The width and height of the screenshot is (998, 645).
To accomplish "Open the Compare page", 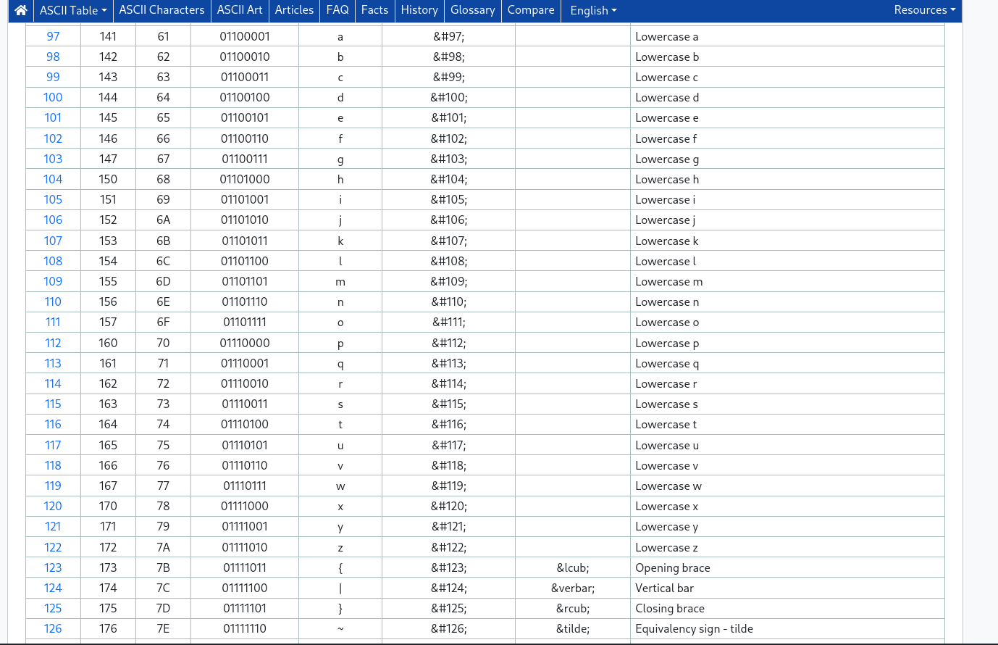I will (x=531, y=10).
